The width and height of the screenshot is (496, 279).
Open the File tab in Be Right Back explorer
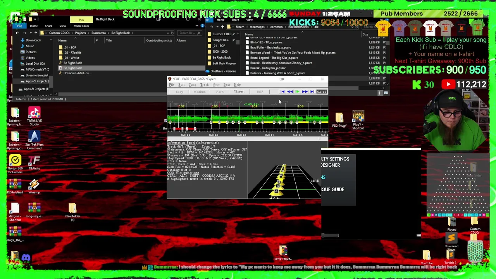point(19,26)
